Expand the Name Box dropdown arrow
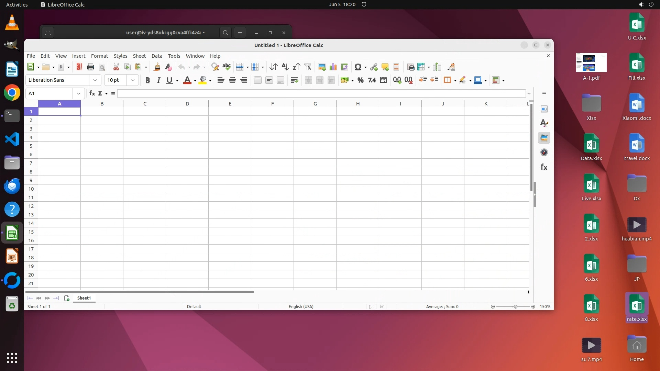 pyautogui.click(x=79, y=93)
